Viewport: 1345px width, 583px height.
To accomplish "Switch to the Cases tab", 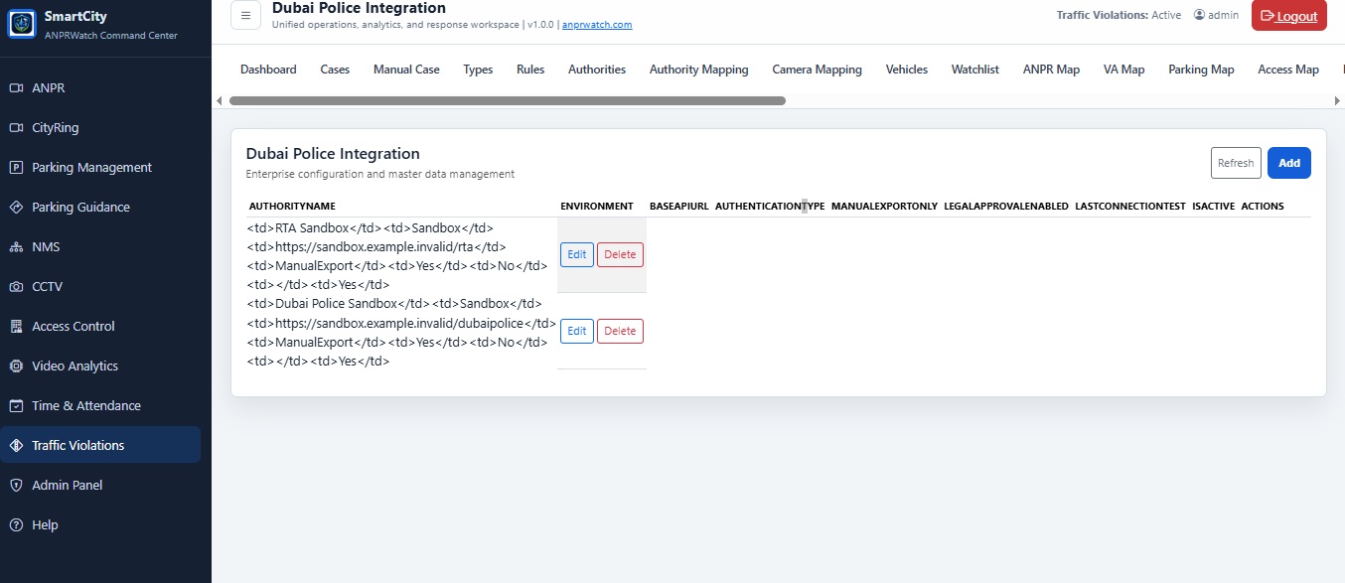I will click(x=335, y=70).
